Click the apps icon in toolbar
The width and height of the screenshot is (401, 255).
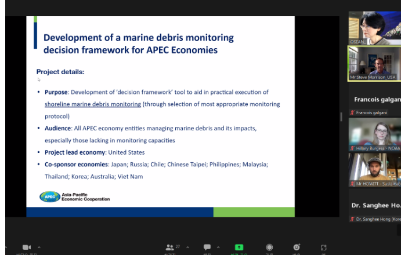point(323,247)
